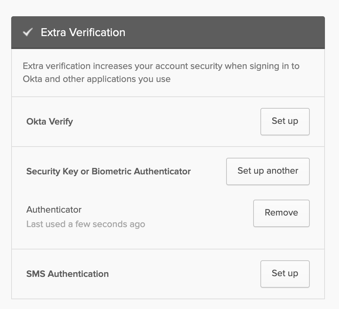Screen dimensions: 339x309
Task: Select the Security Key or Biometric Authenticator heading
Action: point(108,171)
